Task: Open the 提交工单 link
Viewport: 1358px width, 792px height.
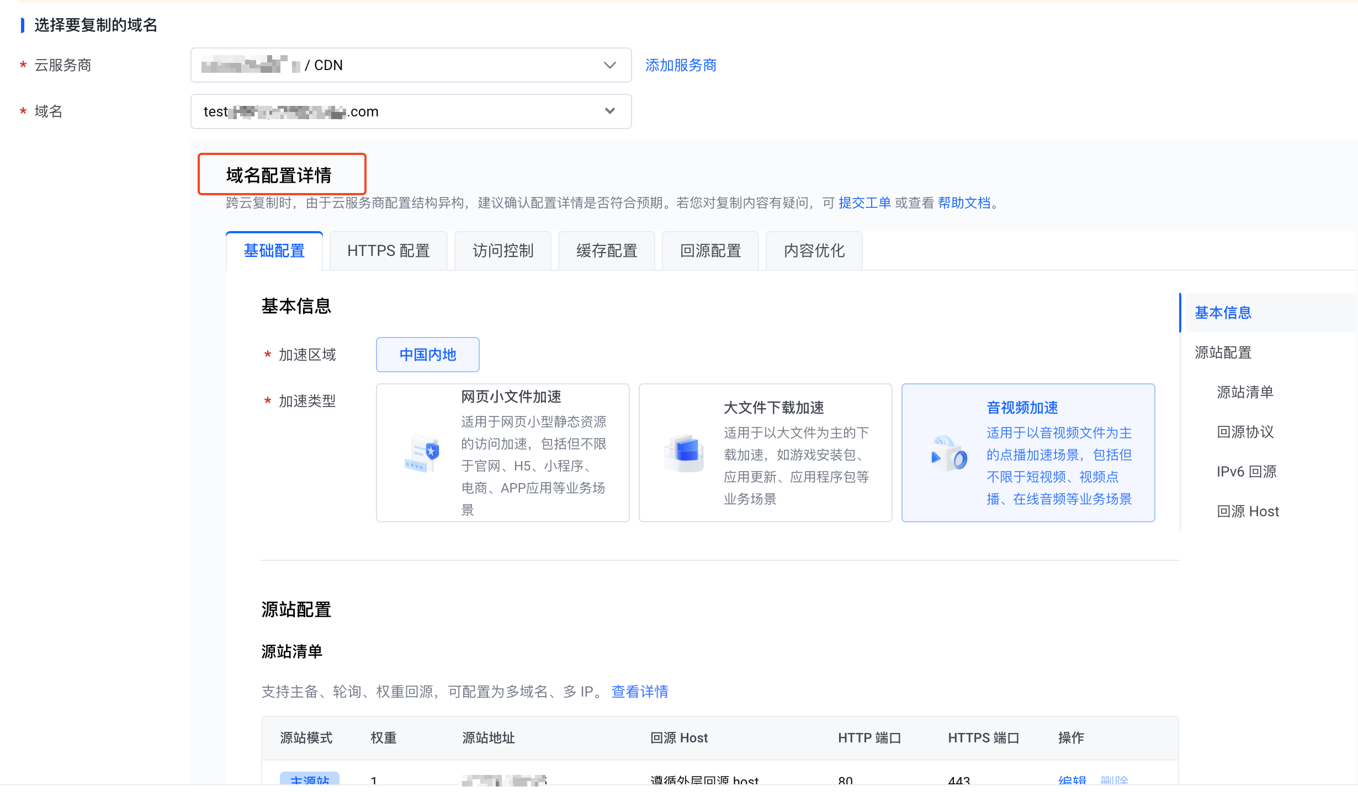Action: point(864,203)
